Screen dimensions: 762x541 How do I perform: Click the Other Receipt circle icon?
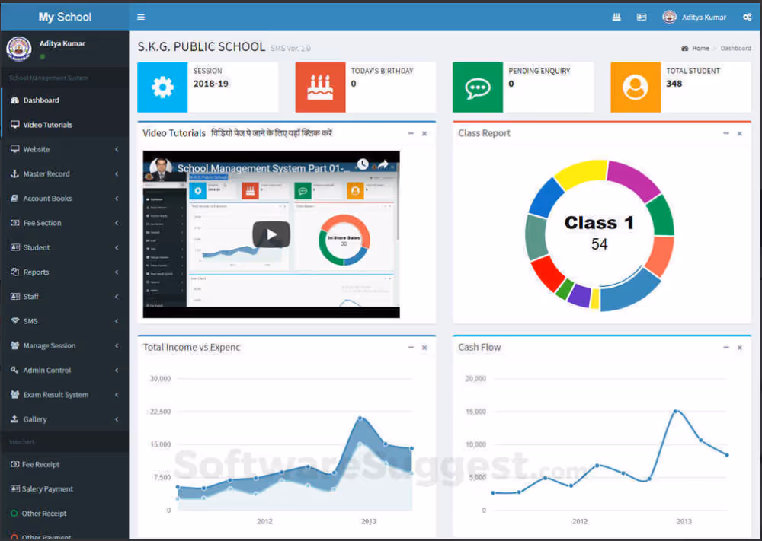point(14,514)
